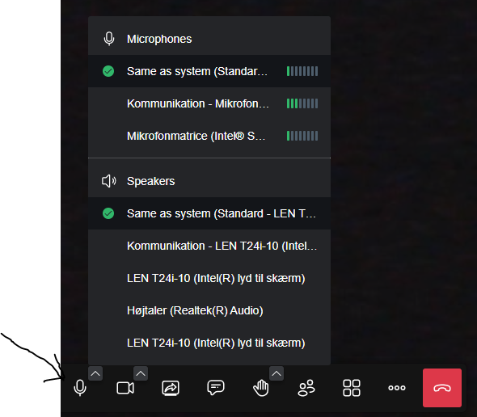
Task: Open the more actions three-dots menu
Action: point(397,388)
